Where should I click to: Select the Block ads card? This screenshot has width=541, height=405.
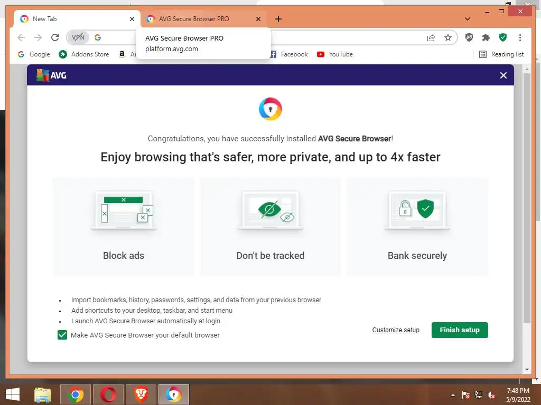pos(124,227)
